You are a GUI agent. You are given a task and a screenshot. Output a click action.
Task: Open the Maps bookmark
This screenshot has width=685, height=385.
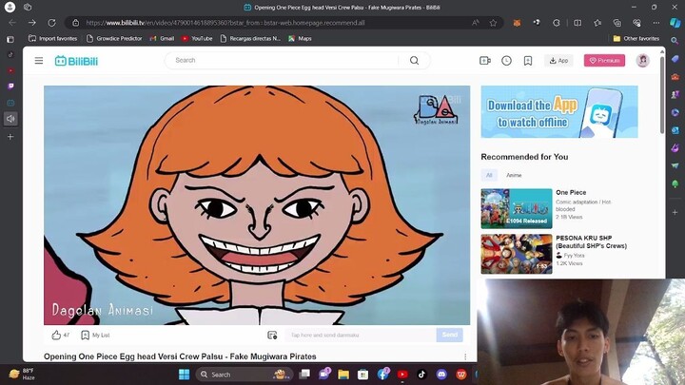300,38
